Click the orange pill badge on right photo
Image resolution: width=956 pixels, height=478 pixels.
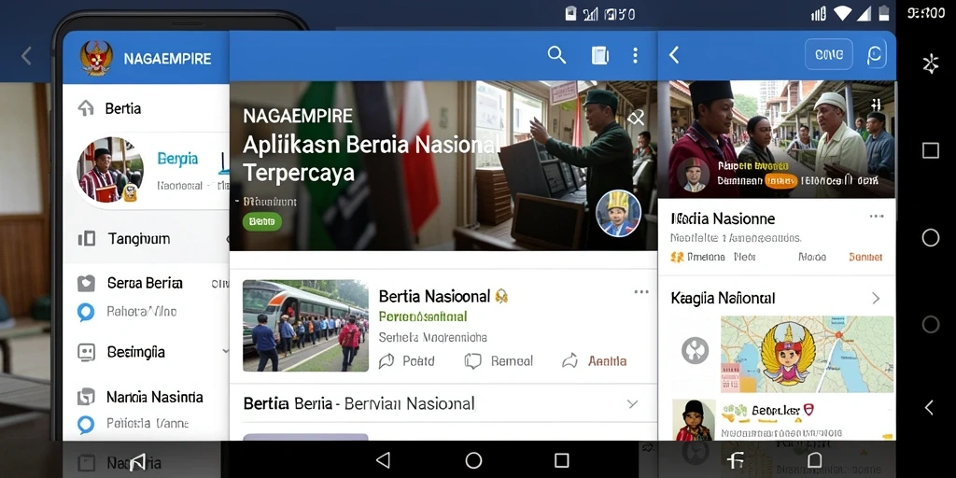pos(781,181)
